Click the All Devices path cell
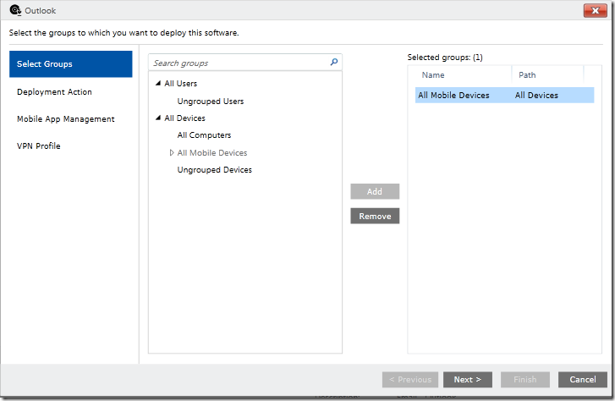The image size is (615, 401). click(x=536, y=96)
